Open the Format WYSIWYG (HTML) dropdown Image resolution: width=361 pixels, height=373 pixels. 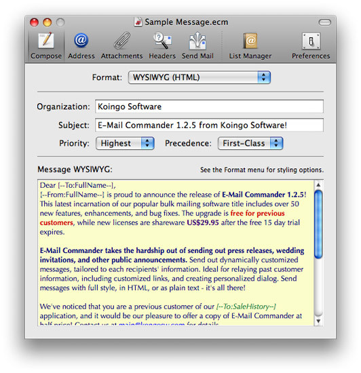pyautogui.click(x=199, y=77)
